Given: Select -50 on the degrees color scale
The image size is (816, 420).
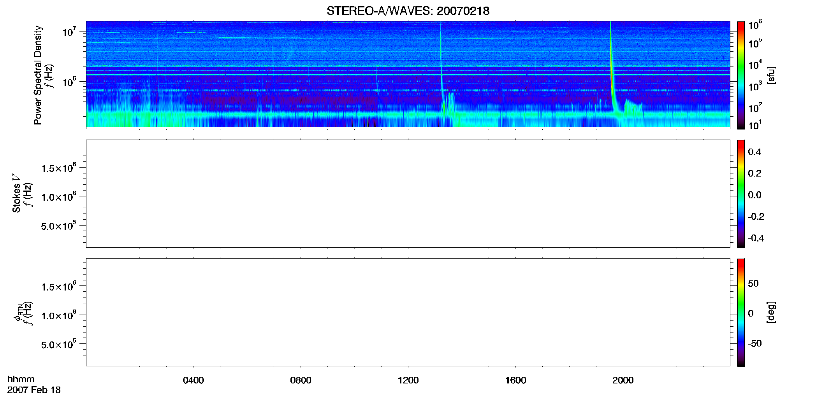Looking at the screenshot, I should (x=755, y=343).
